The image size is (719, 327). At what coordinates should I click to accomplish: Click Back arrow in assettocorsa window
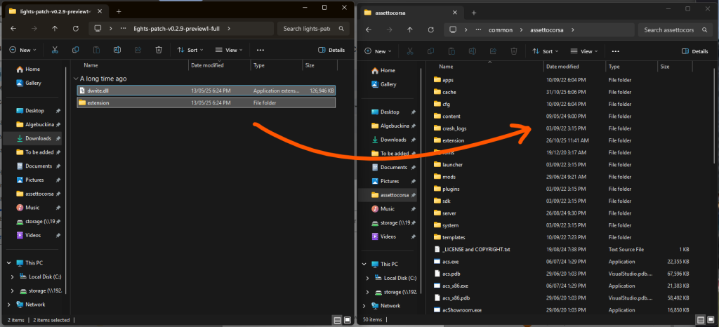pyautogui.click(x=369, y=30)
